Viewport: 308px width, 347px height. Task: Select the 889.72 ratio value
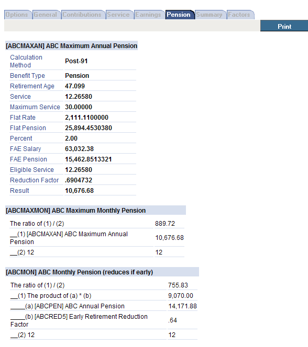[x=165, y=224]
